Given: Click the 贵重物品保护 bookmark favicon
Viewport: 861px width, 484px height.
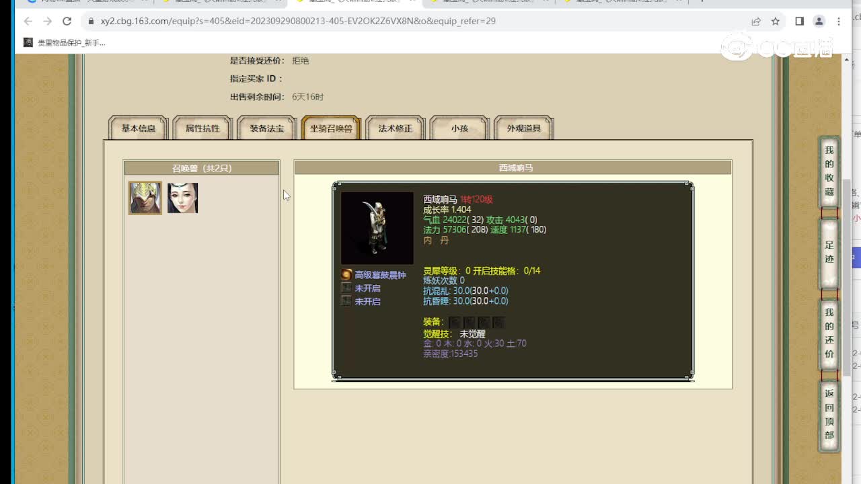Looking at the screenshot, I should tap(28, 42).
